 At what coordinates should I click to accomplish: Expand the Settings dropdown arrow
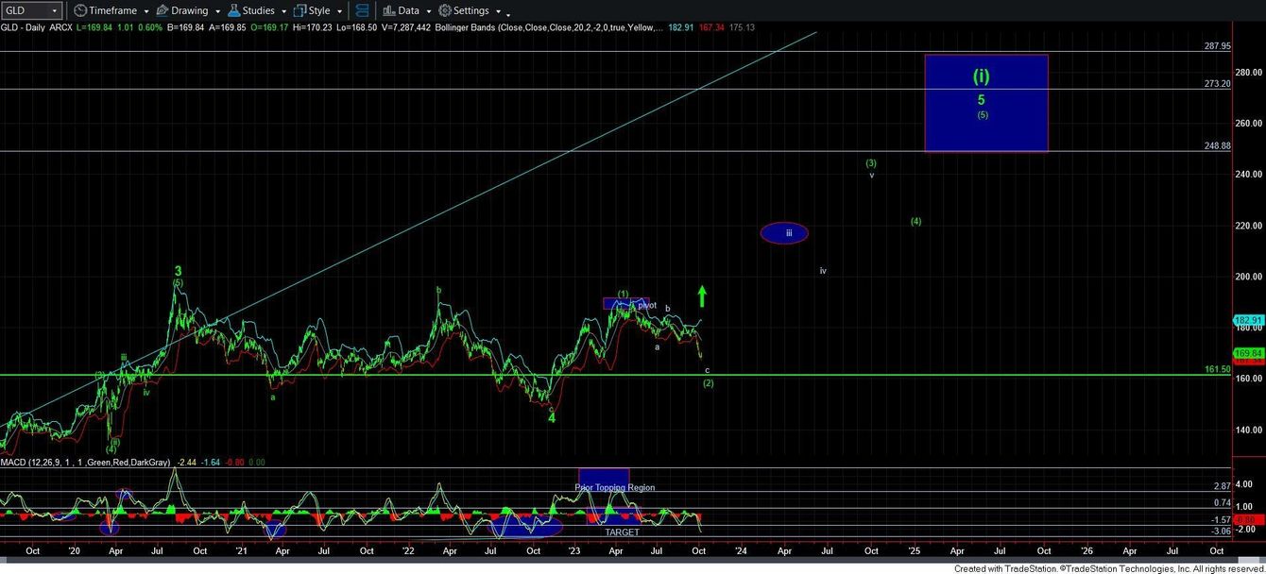click(x=499, y=10)
